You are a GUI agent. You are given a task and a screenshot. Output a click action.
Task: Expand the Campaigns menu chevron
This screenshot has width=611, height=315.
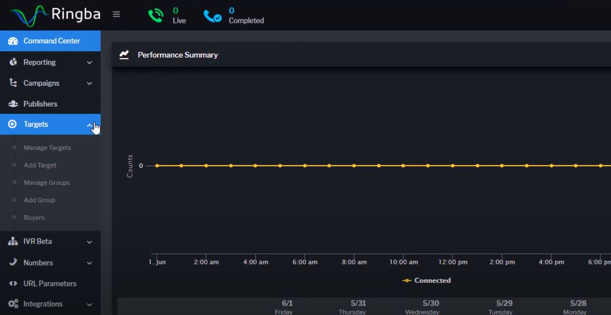(x=89, y=83)
